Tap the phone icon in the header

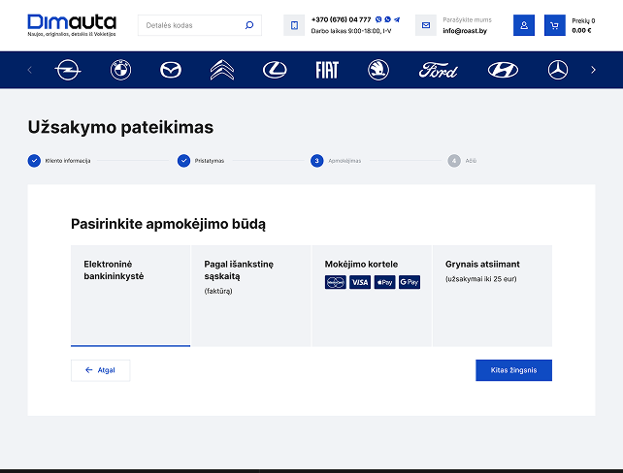[294, 25]
